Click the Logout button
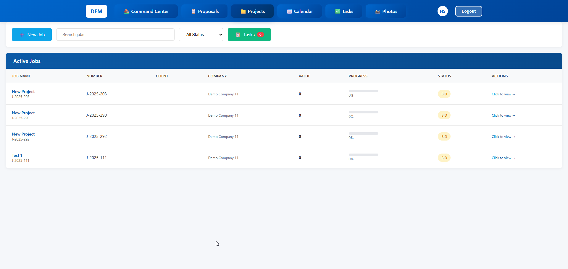Image resolution: width=568 pixels, height=269 pixels. [469, 11]
